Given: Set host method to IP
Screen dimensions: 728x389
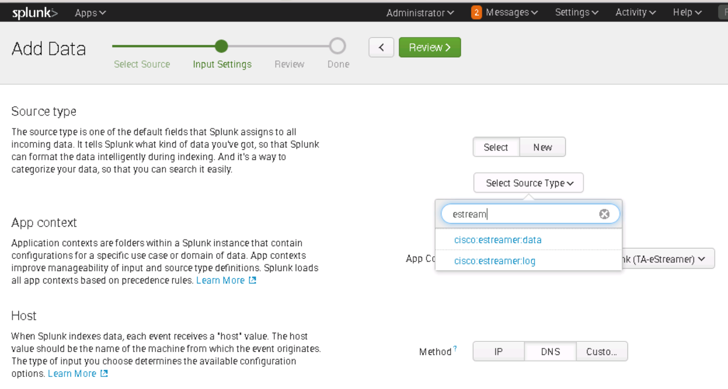Looking at the screenshot, I should pyautogui.click(x=498, y=352).
